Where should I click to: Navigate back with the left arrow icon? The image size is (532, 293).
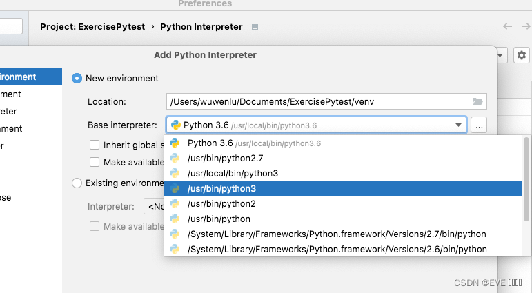(x=507, y=27)
